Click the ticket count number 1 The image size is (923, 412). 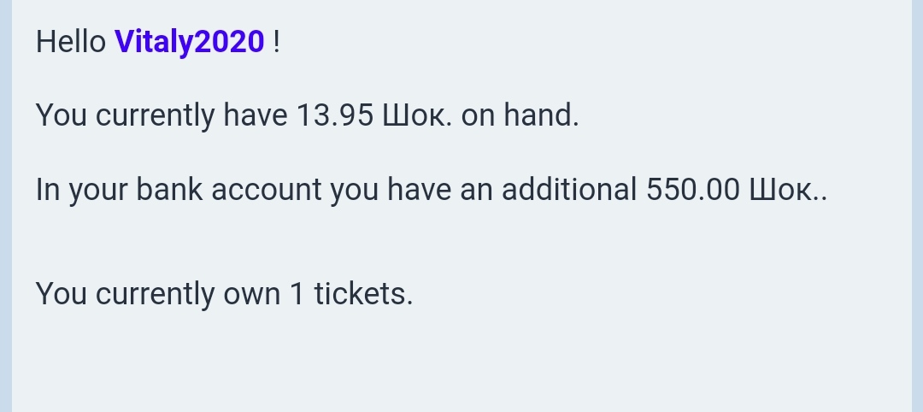click(x=297, y=294)
